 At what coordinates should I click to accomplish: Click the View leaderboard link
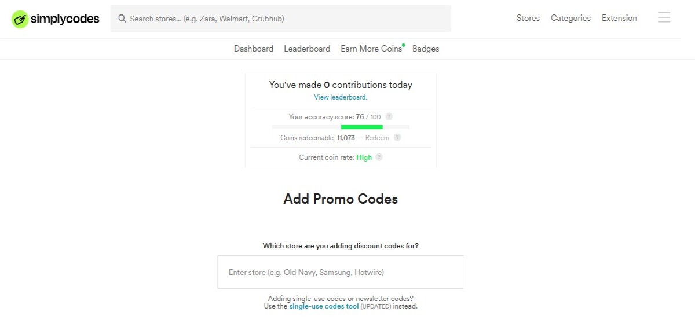click(x=341, y=97)
